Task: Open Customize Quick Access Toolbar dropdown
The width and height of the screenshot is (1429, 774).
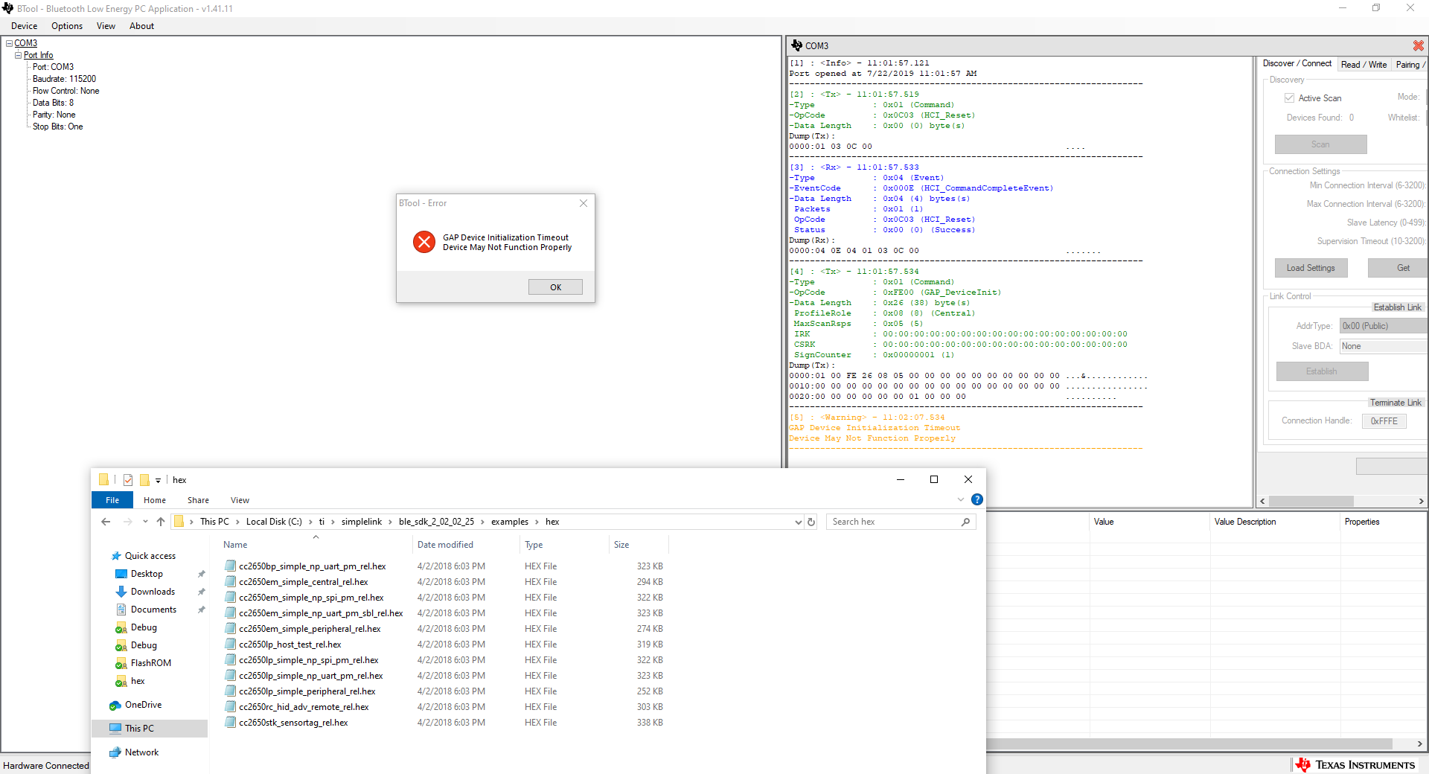Action: [158, 481]
